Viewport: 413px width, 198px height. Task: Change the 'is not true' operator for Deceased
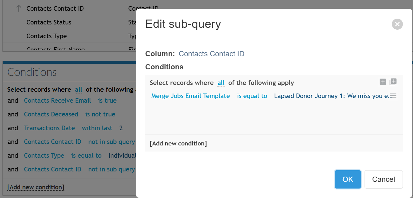pos(100,114)
